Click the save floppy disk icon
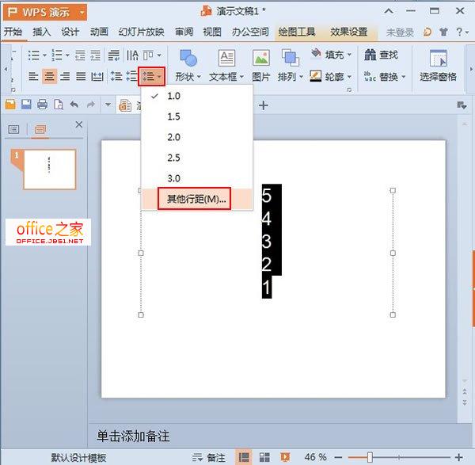The height and width of the screenshot is (465, 475). [26, 105]
